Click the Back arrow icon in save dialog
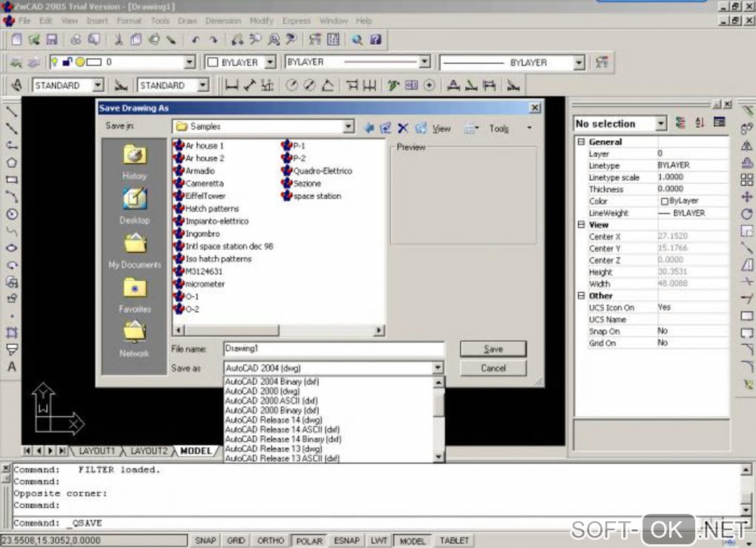The height and width of the screenshot is (548, 756). tap(369, 128)
